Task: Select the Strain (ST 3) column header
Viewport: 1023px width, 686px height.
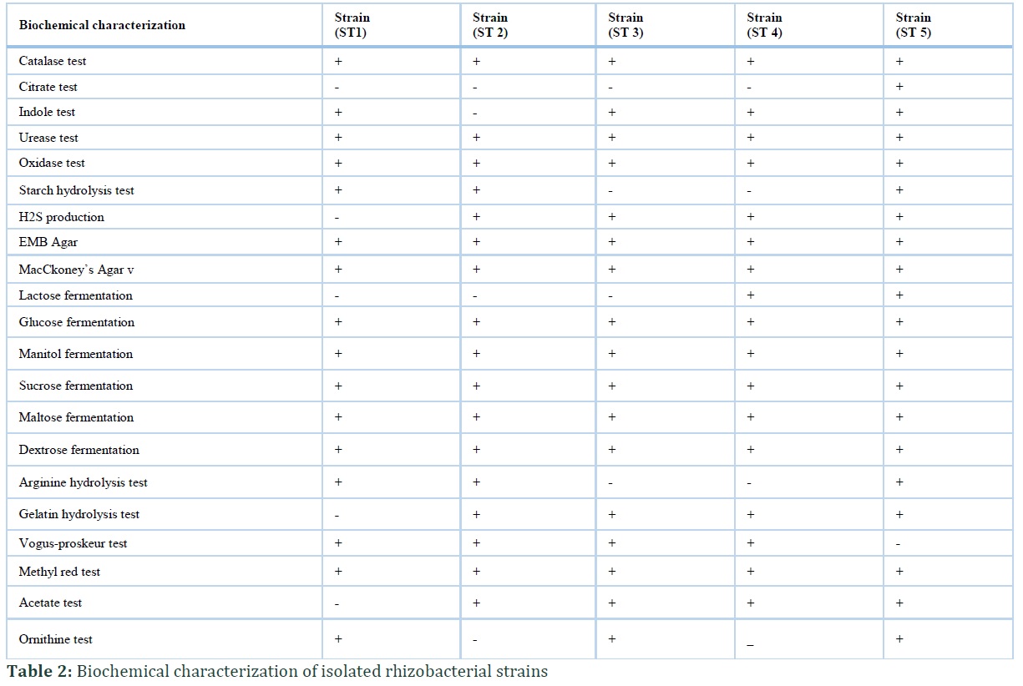Action: (x=626, y=25)
